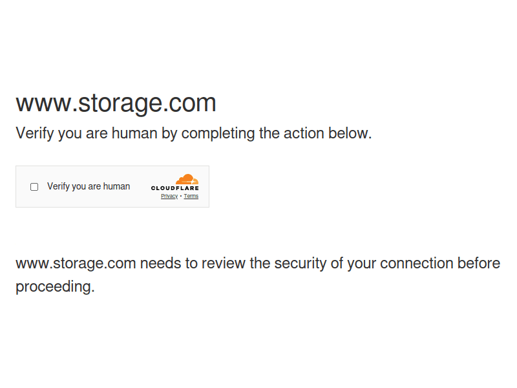Image resolution: width=517 pixels, height=388 pixels.
Task: Check the Verify you are human checkbox
Action: (34, 186)
